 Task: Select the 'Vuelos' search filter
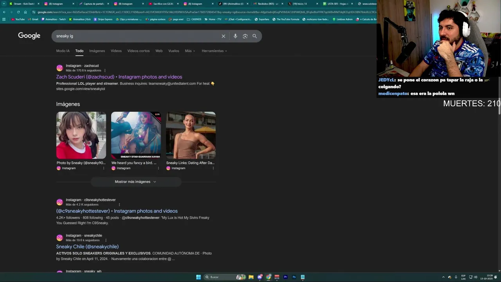[174, 51]
